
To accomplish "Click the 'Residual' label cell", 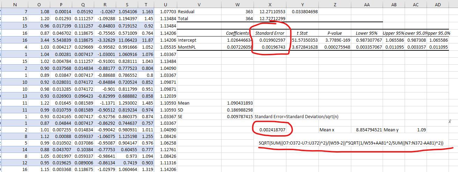I will (x=198, y=11).
